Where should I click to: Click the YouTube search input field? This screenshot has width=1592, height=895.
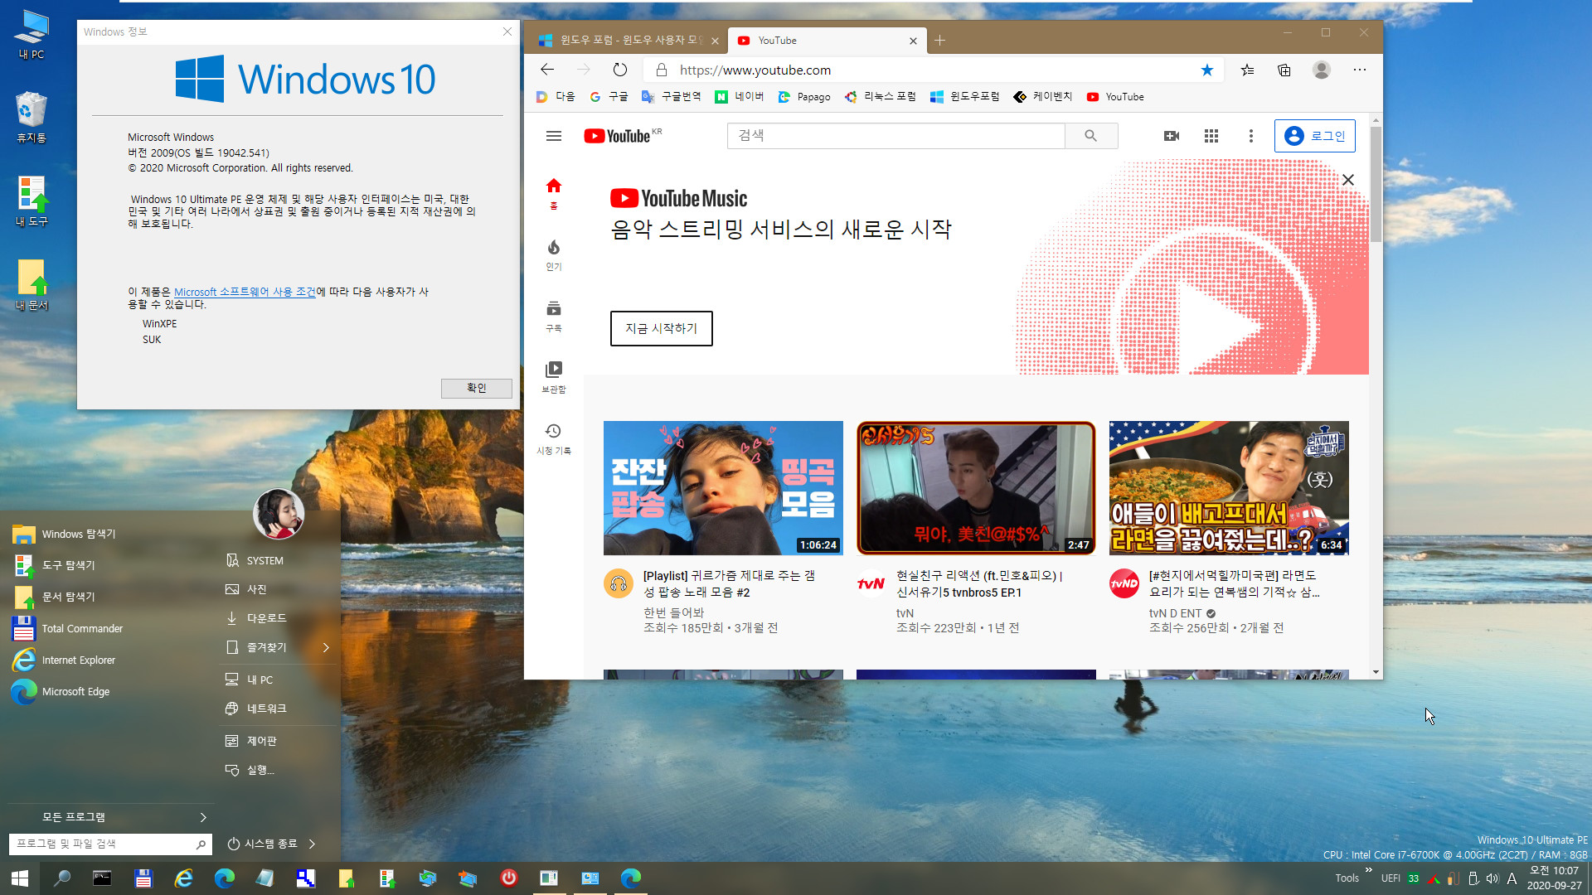point(896,136)
